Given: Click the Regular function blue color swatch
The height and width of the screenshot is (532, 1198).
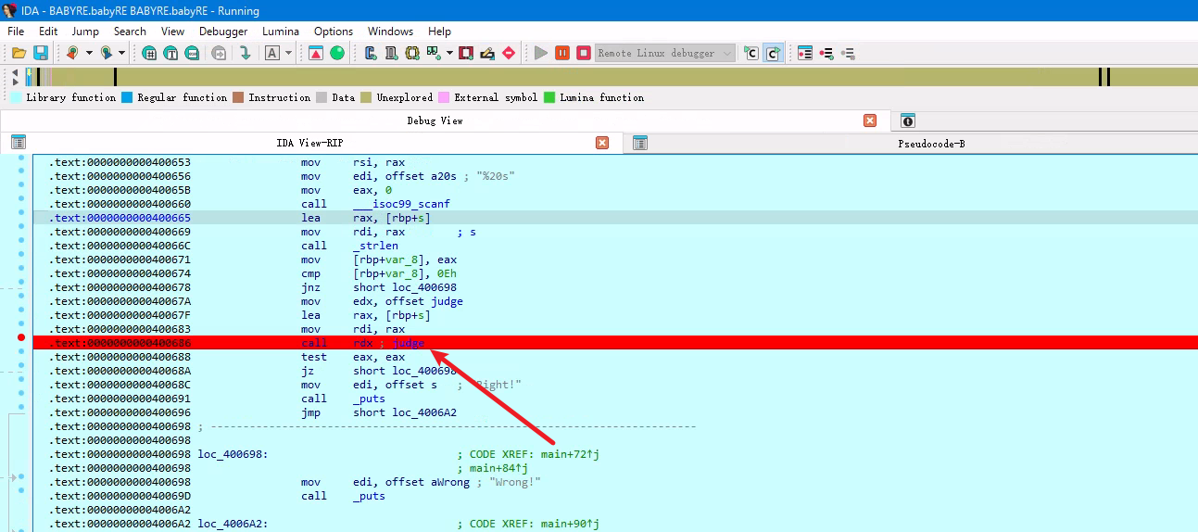Looking at the screenshot, I should [128, 97].
